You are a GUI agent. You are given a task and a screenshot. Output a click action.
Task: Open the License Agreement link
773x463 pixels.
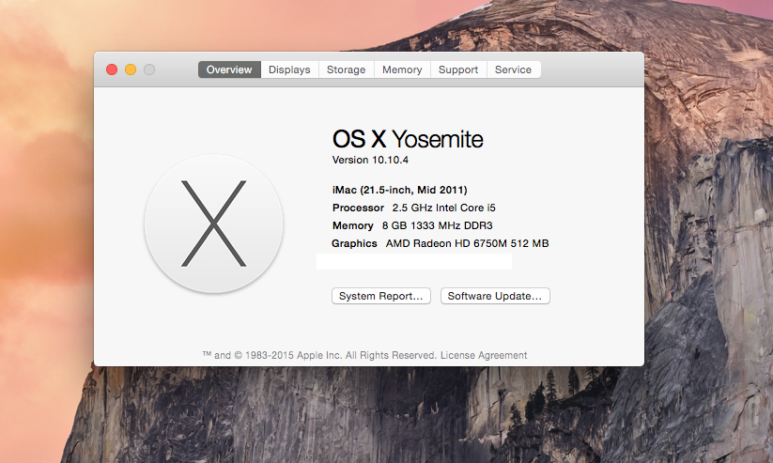point(484,355)
